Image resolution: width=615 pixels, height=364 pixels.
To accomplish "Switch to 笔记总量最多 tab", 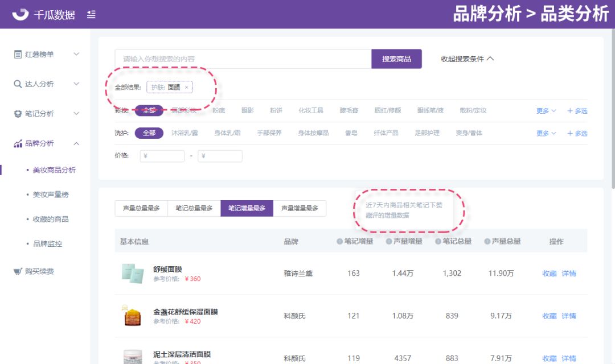I will [x=194, y=208].
